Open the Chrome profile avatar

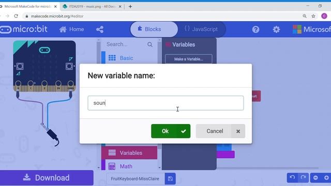(x=324, y=16)
